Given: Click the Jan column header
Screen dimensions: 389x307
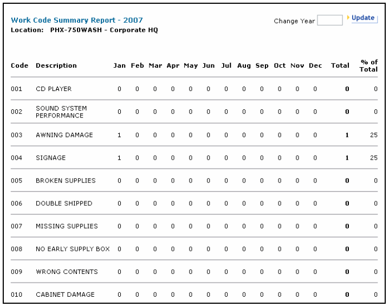Looking at the screenshot, I should click(x=119, y=66).
